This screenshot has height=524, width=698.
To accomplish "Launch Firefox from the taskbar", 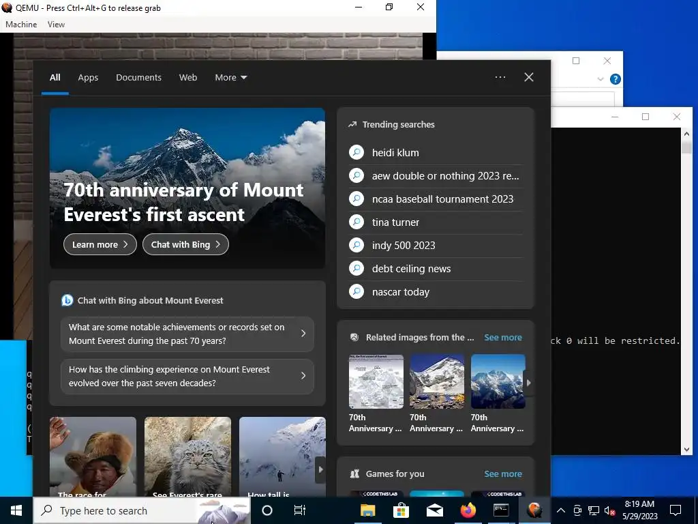I will pyautogui.click(x=468, y=510).
